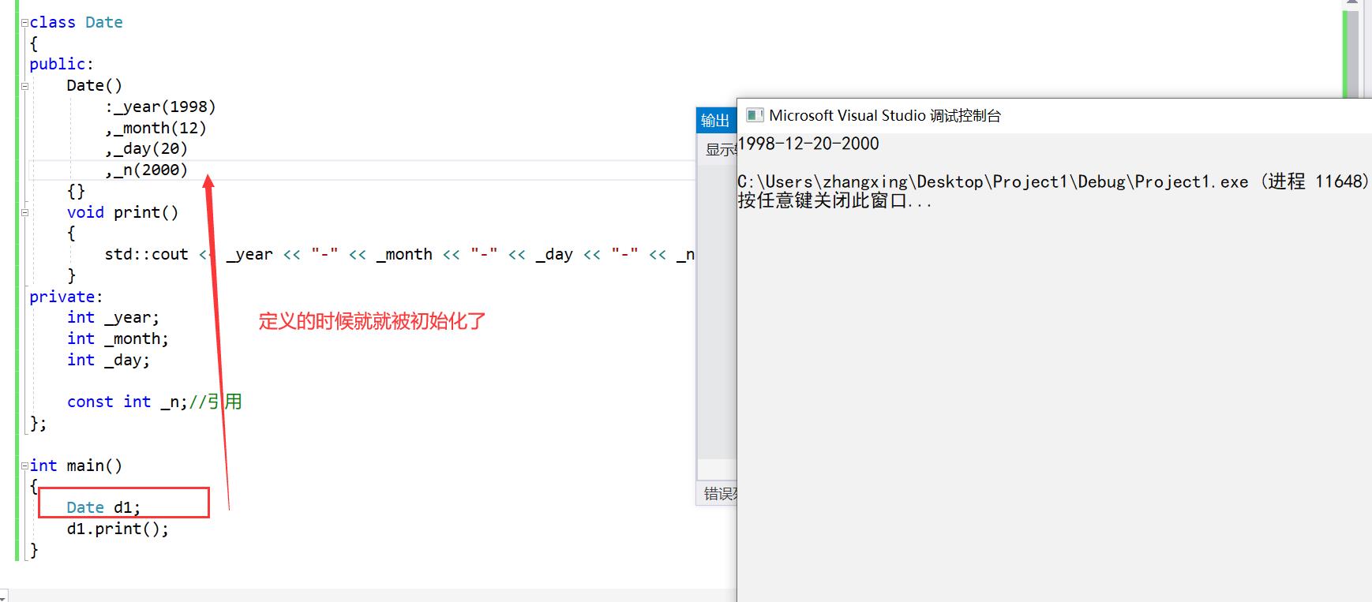Open the 错误 list tab
Viewport: 1372px width, 602px height.
point(721,494)
